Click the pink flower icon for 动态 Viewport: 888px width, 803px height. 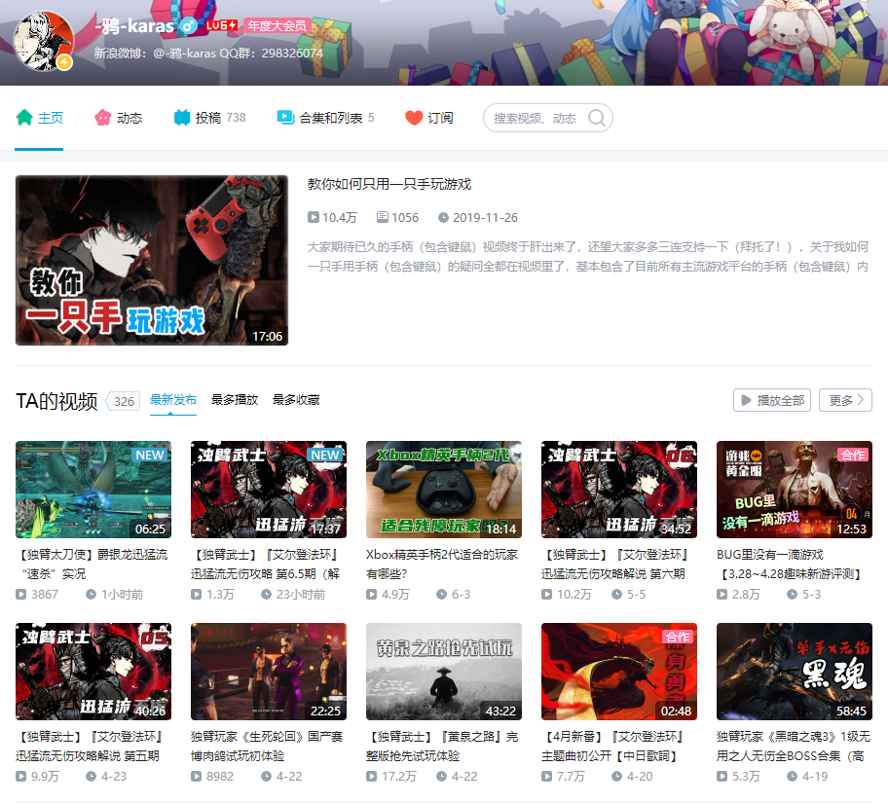(103, 118)
